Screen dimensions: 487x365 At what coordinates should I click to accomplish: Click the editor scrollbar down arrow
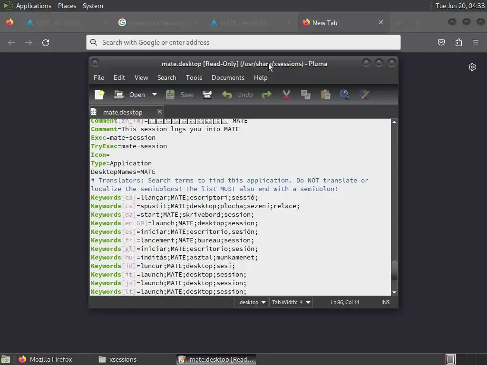(394, 292)
